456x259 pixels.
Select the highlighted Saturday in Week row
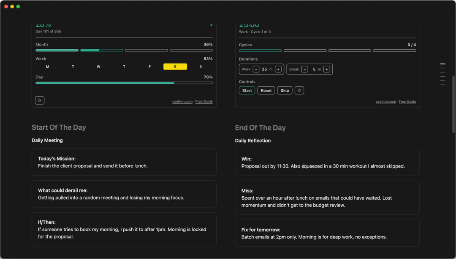[175, 67]
